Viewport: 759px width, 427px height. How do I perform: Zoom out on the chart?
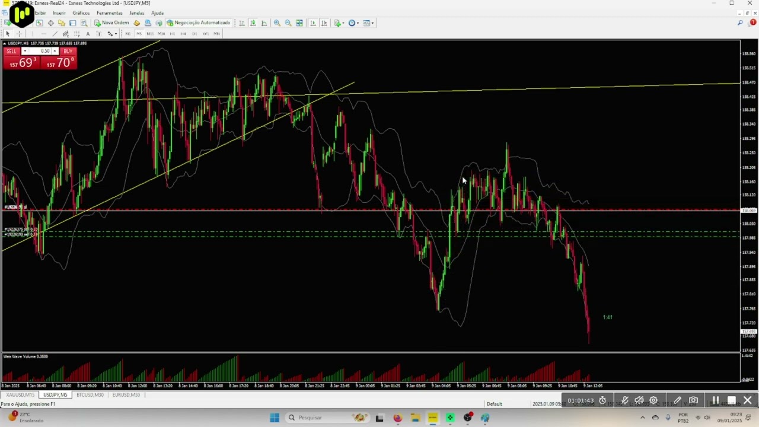(288, 23)
